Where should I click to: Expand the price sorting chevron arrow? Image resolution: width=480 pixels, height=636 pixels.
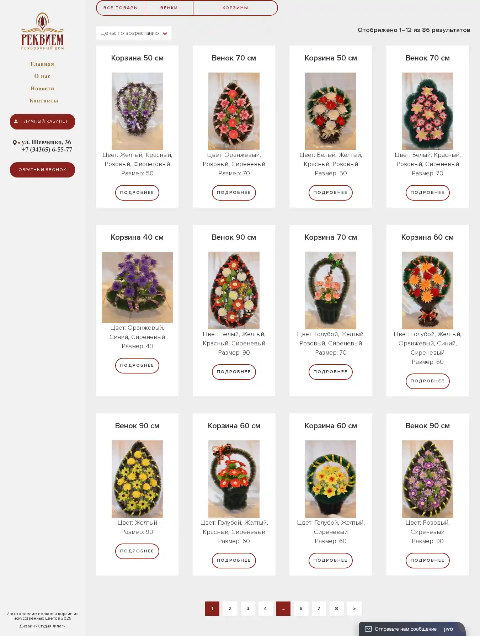pos(165,33)
